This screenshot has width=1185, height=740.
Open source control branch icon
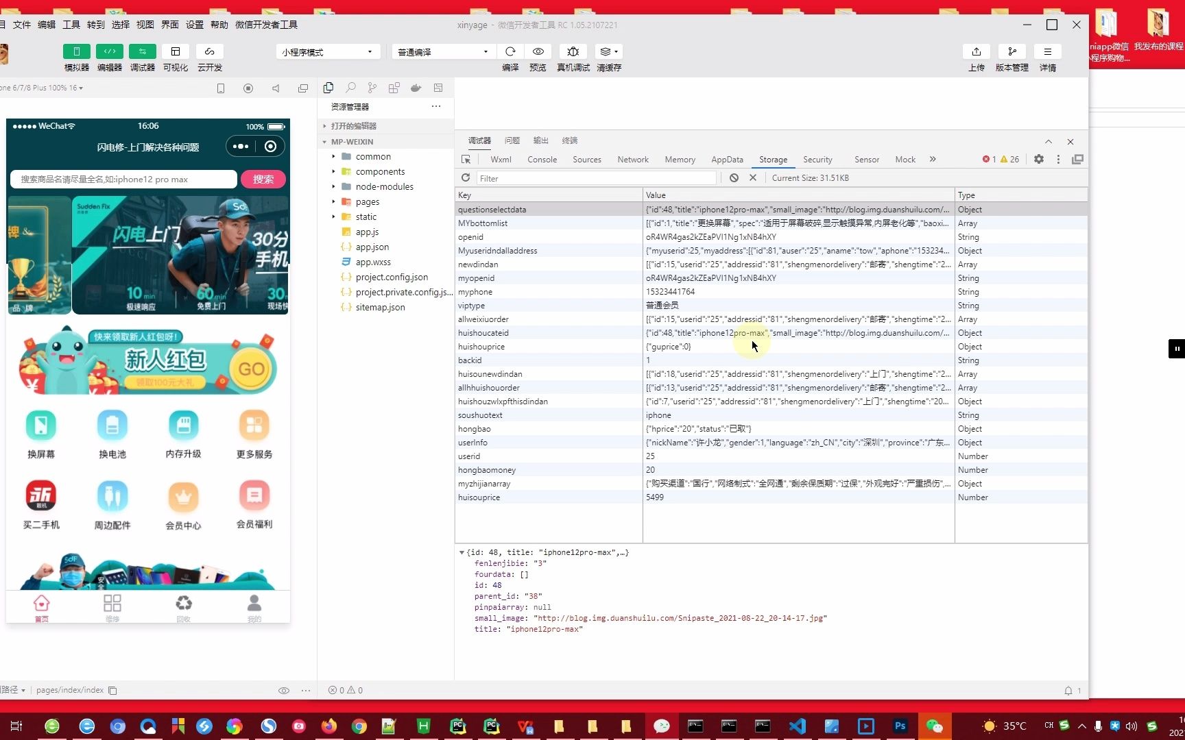click(x=372, y=88)
